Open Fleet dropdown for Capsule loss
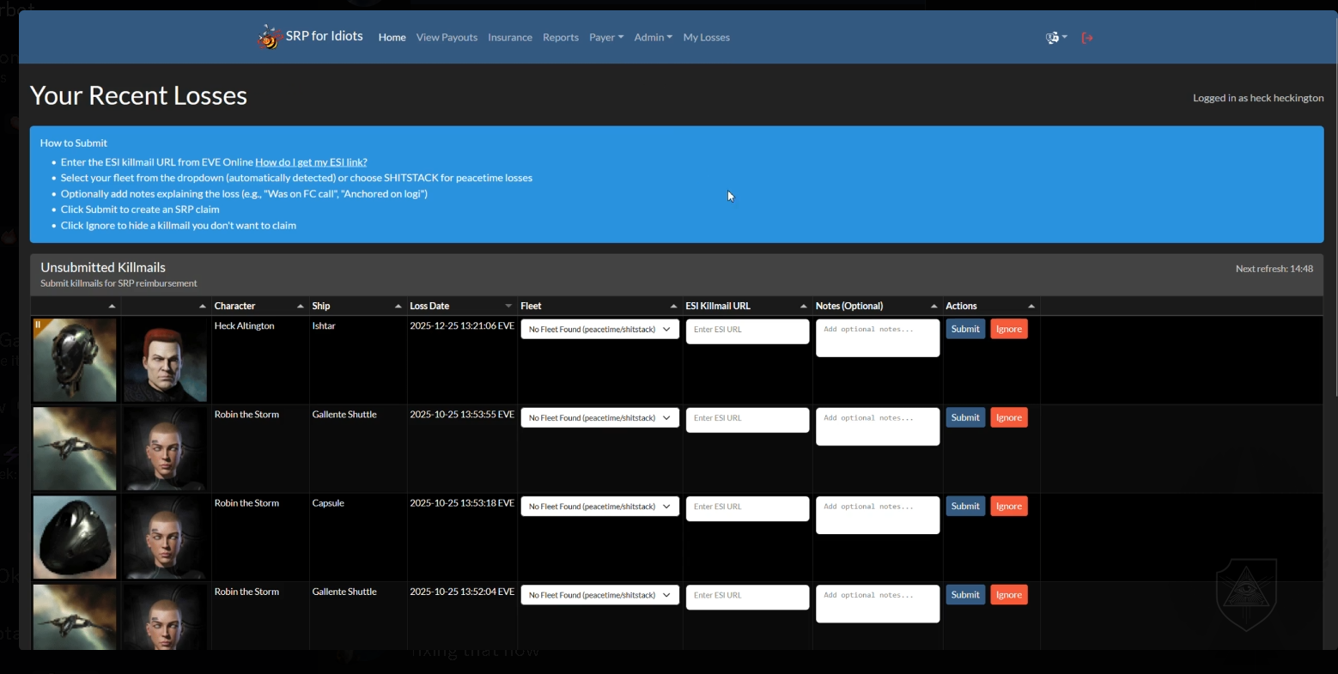The image size is (1338, 674). 599,507
